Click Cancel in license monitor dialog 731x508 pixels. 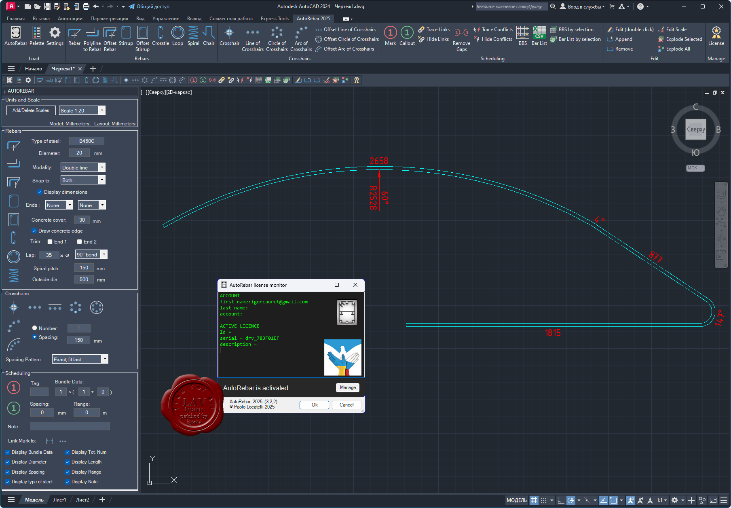tap(346, 405)
